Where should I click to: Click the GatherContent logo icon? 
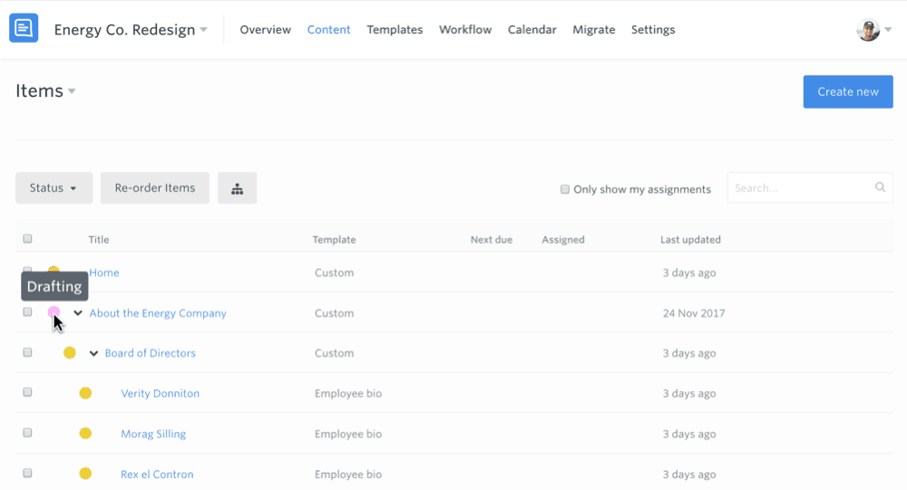(x=24, y=29)
